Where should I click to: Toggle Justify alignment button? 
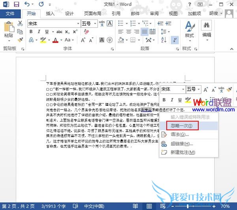click(x=145, y=32)
